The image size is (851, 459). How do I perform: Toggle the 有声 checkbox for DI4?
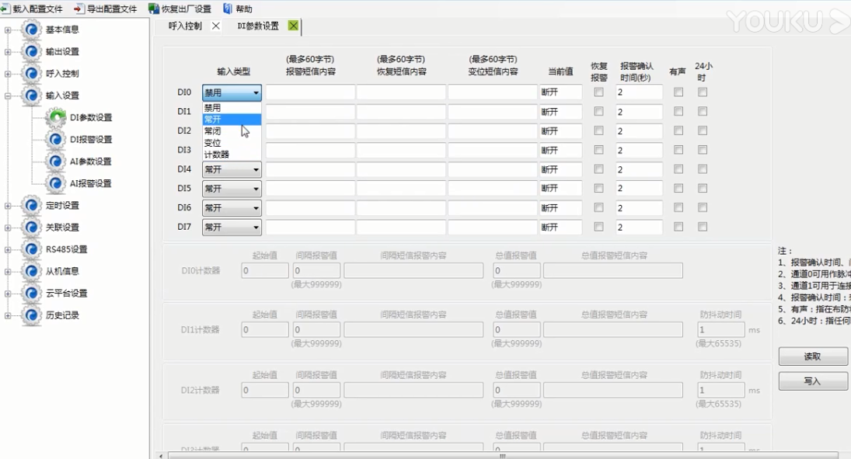678,169
